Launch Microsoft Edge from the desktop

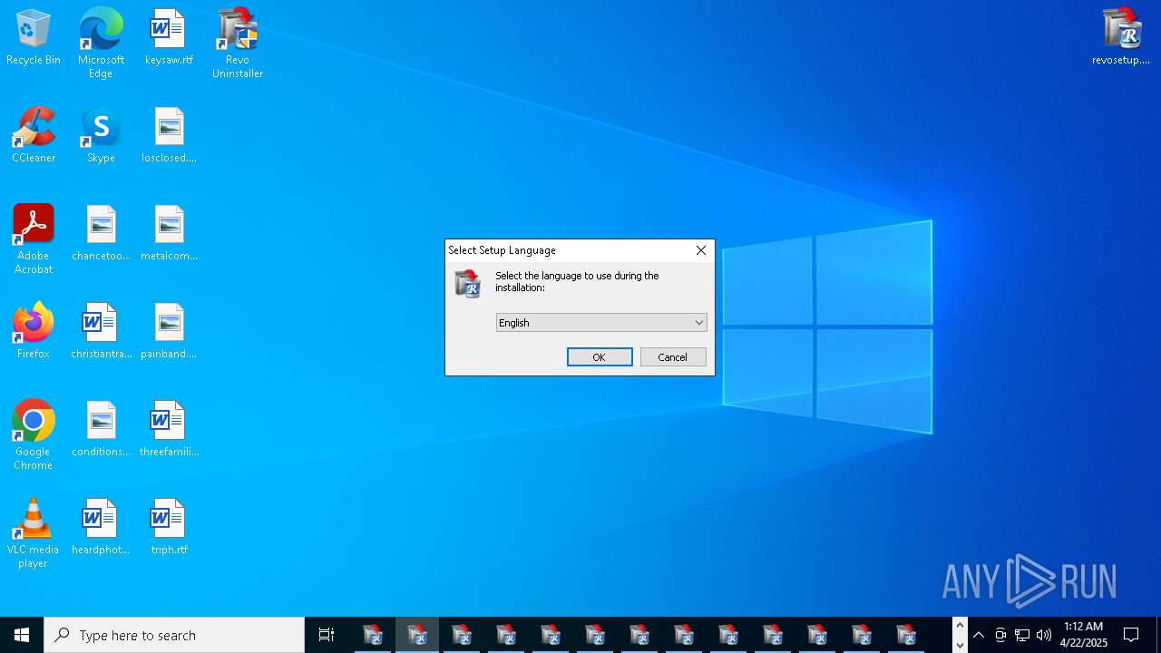point(101,44)
